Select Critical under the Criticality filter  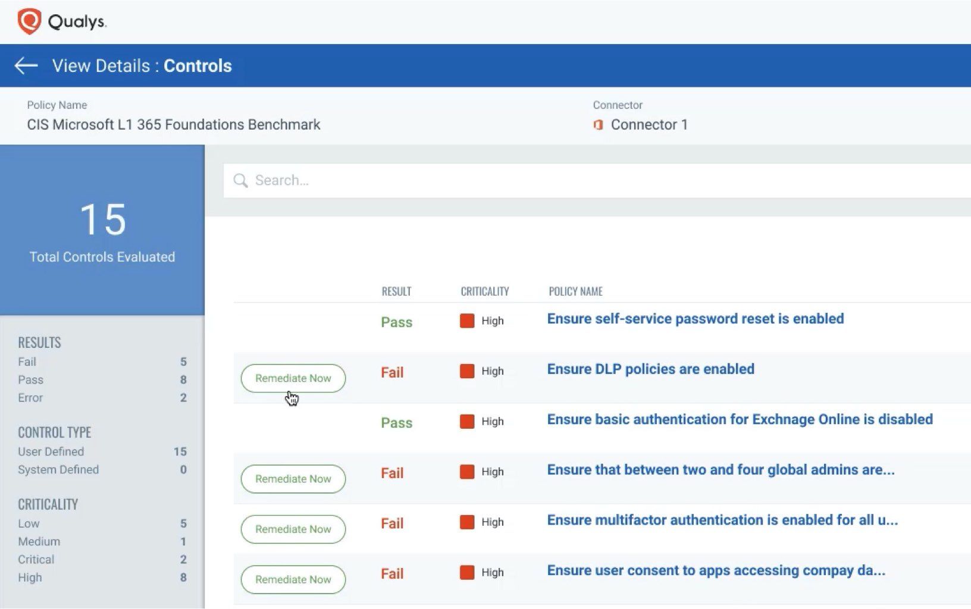coord(36,559)
